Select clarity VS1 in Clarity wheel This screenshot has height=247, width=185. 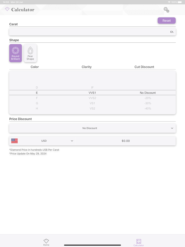coord(92,103)
